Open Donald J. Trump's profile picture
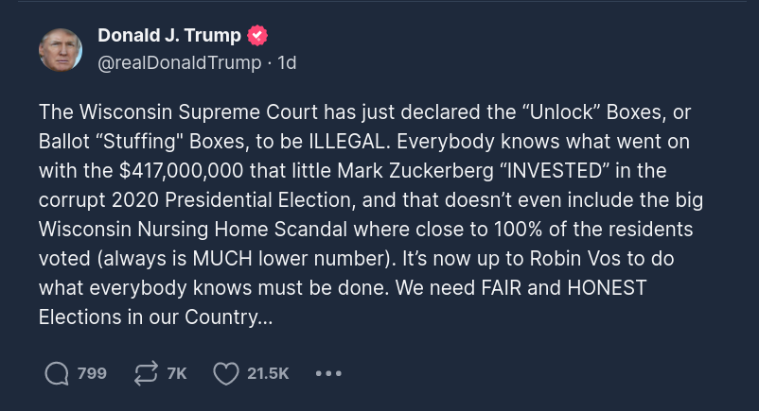This screenshot has width=759, height=411. 60,49
